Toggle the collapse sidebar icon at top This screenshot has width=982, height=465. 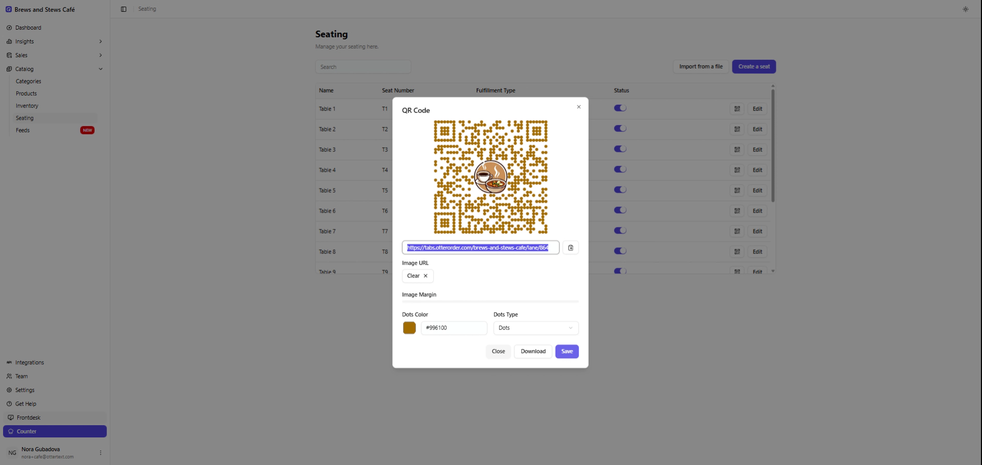click(123, 9)
